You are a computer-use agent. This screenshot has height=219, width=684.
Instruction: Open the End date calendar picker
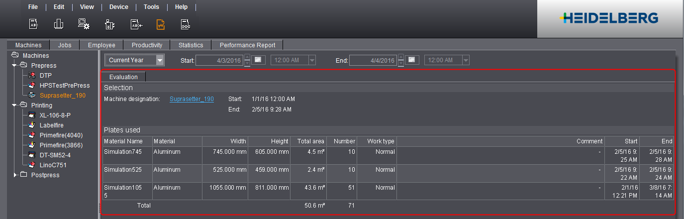[x=412, y=60]
